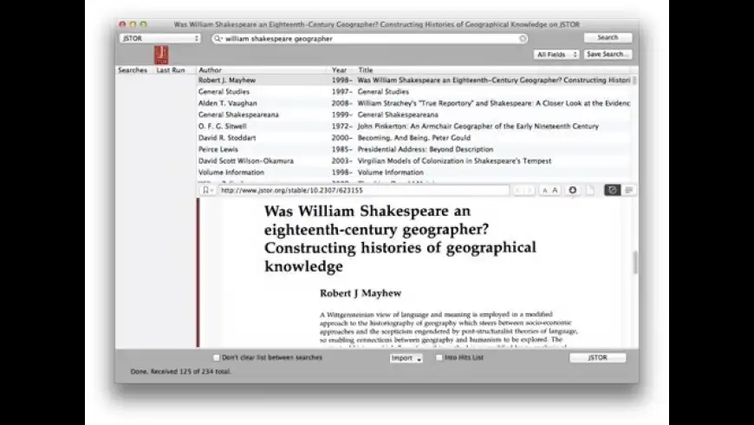Viewport: 754px width, 425px height.
Task: Click status text 'Done. Received 125 of 234 total.'
Action: (181, 371)
